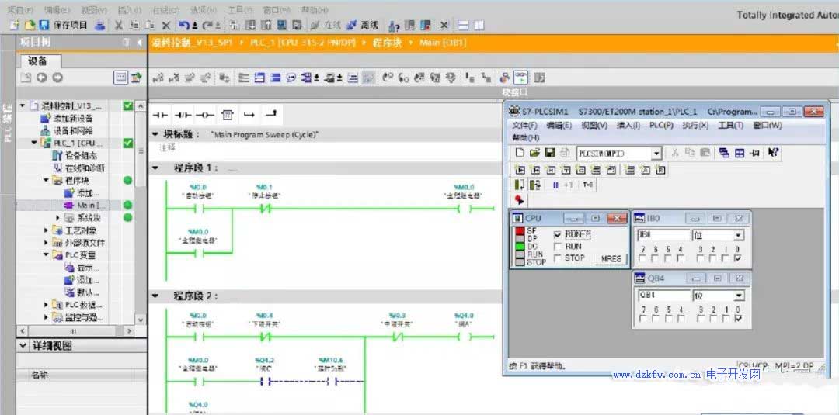
Task: Toggle bit 0 checkbox of IB0
Action: (738, 258)
